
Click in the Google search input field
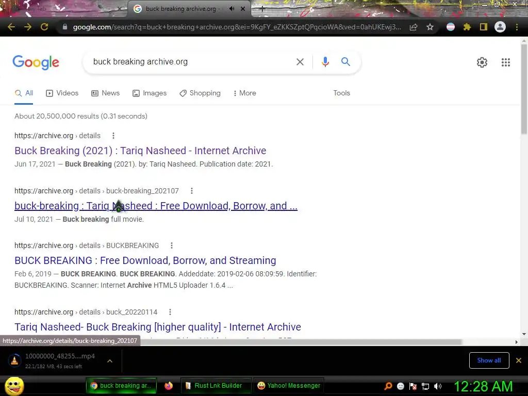coord(192,62)
